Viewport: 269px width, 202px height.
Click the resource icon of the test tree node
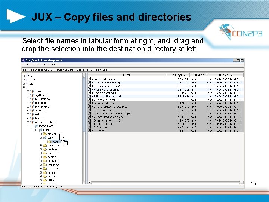click(32, 114)
